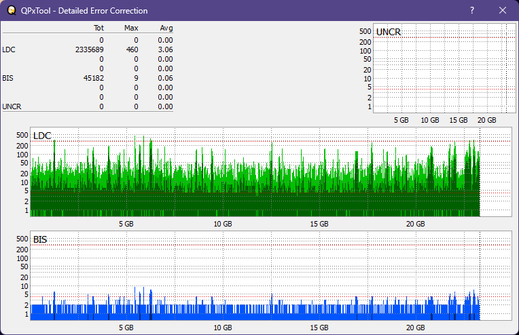This screenshot has height=335, width=519.
Task: Click the 15 GB label under UNCR graph
Action: (459, 120)
